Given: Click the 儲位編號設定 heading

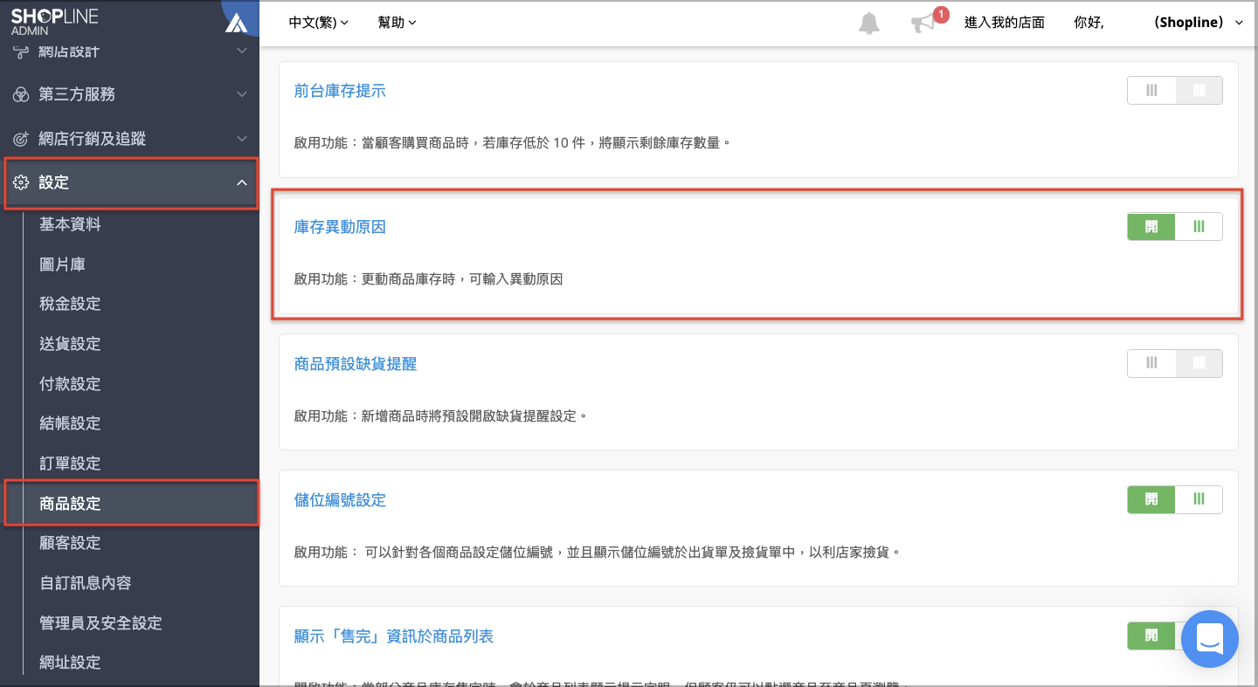Looking at the screenshot, I should 340,499.
